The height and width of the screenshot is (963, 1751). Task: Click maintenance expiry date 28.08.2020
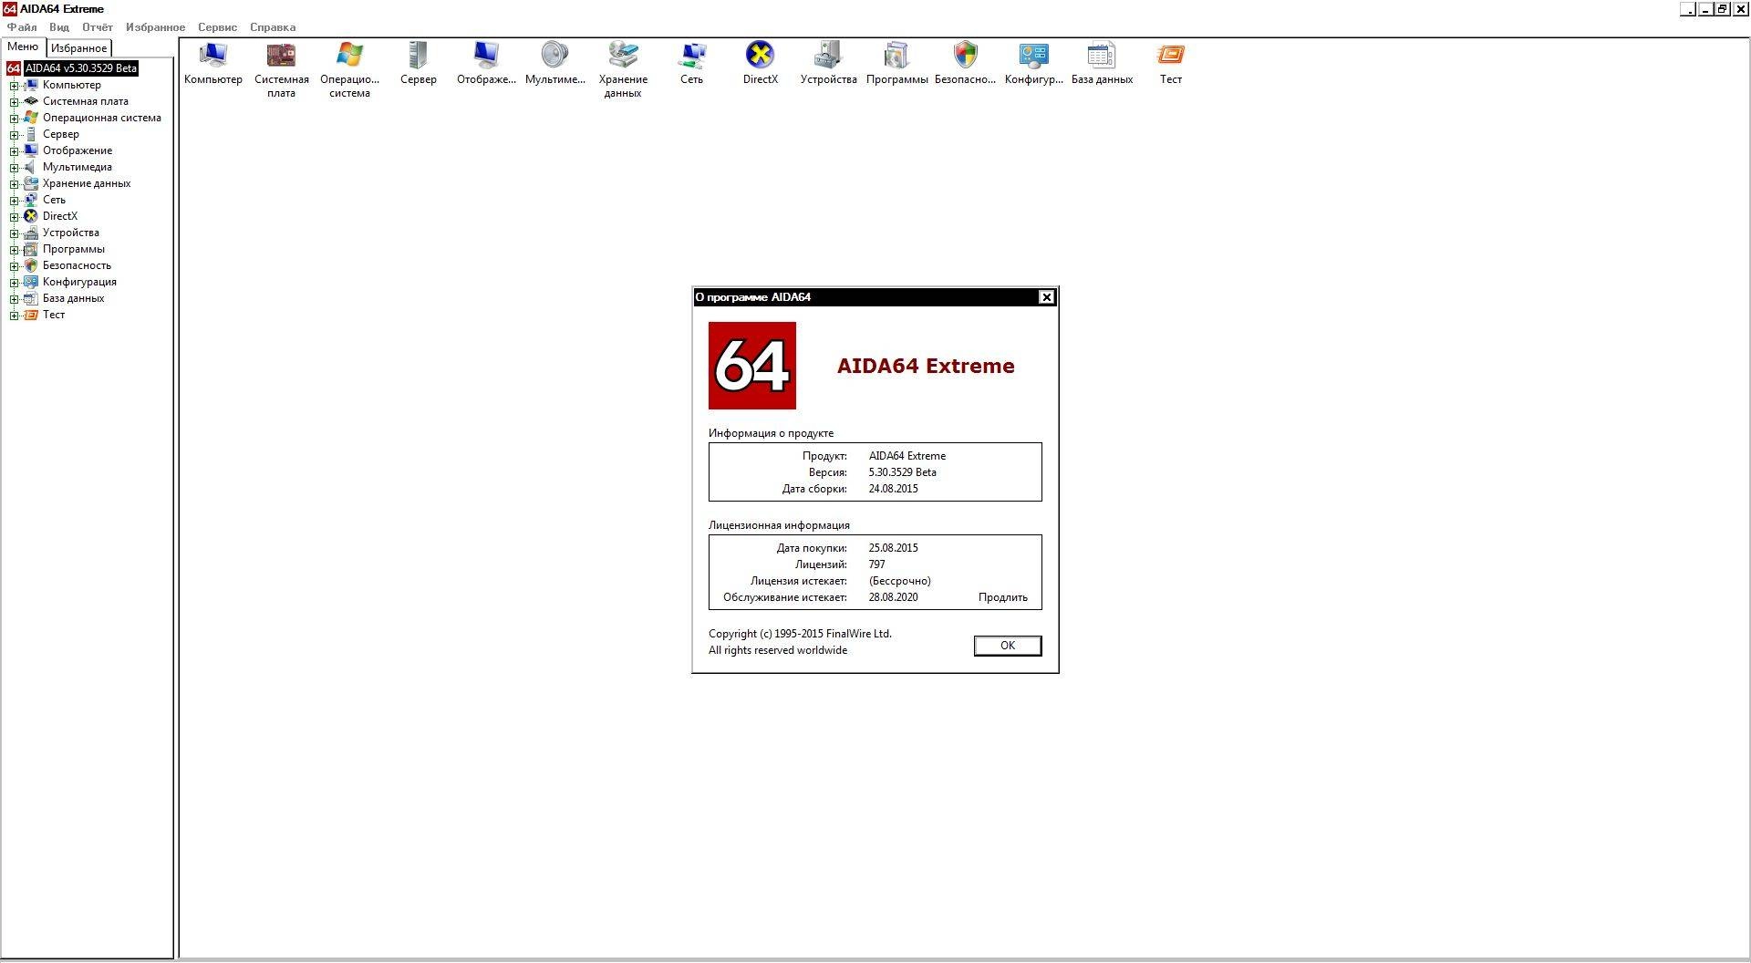[x=893, y=598]
